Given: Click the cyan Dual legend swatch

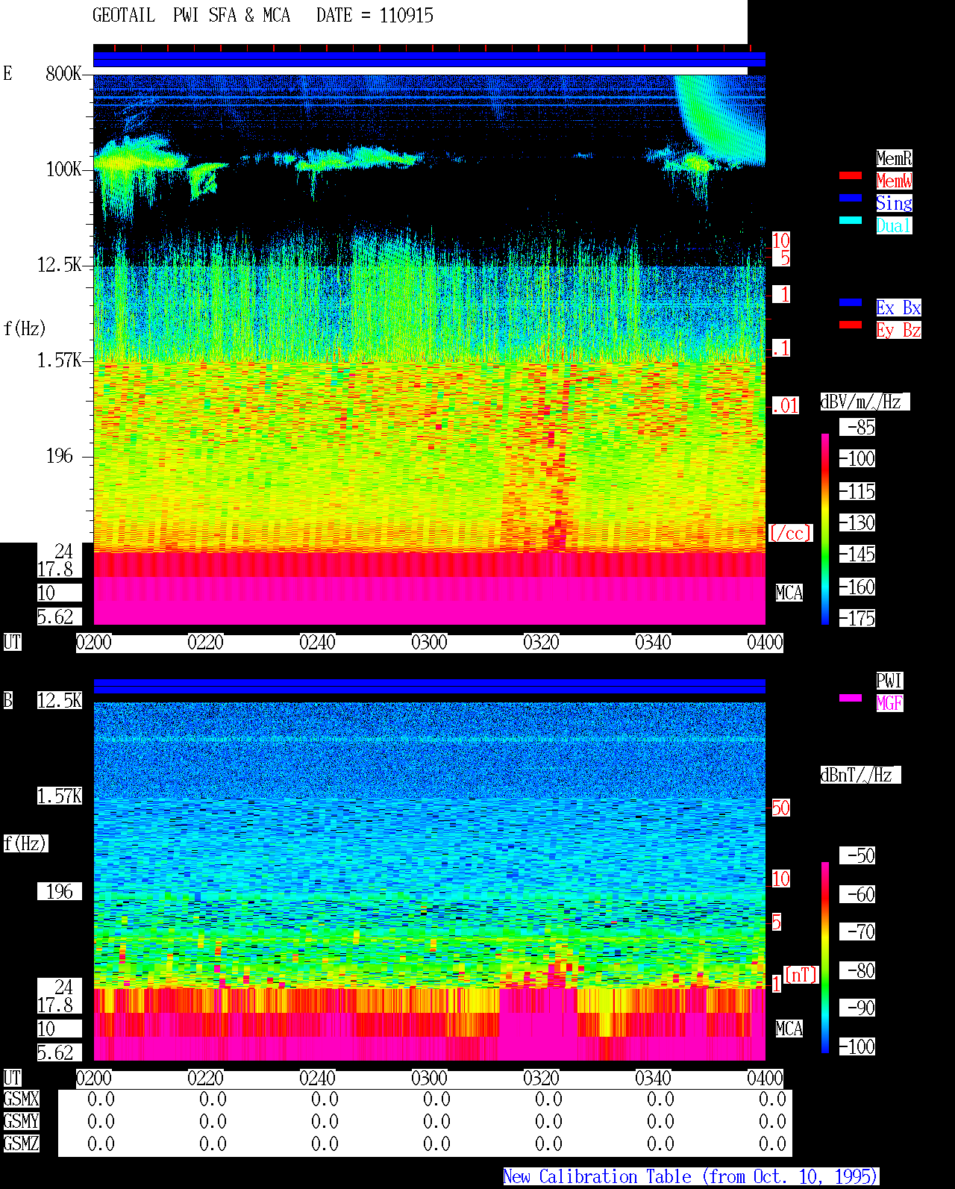Looking at the screenshot, I should coord(851,220).
